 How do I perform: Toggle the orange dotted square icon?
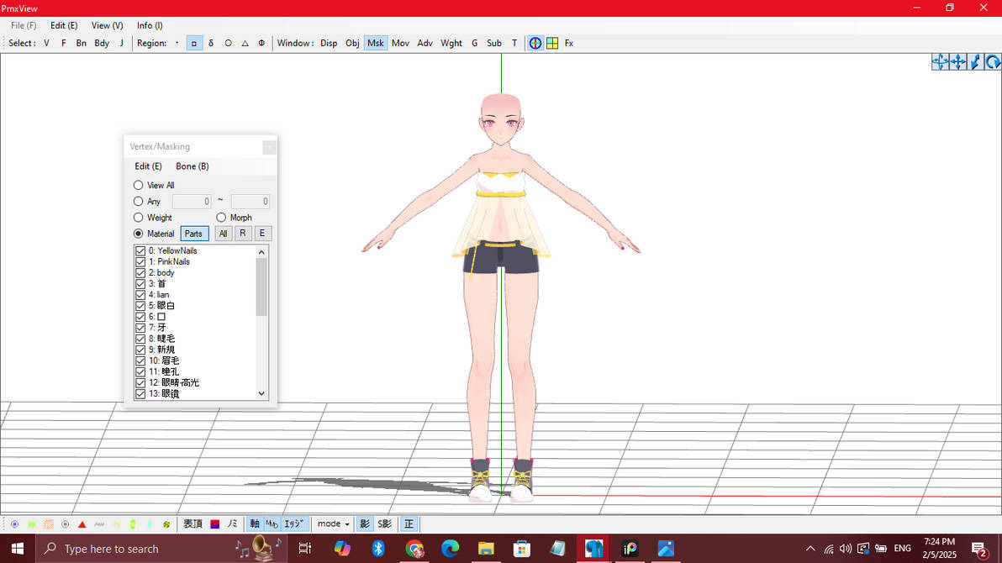pyautogui.click(x=48, y=524)
